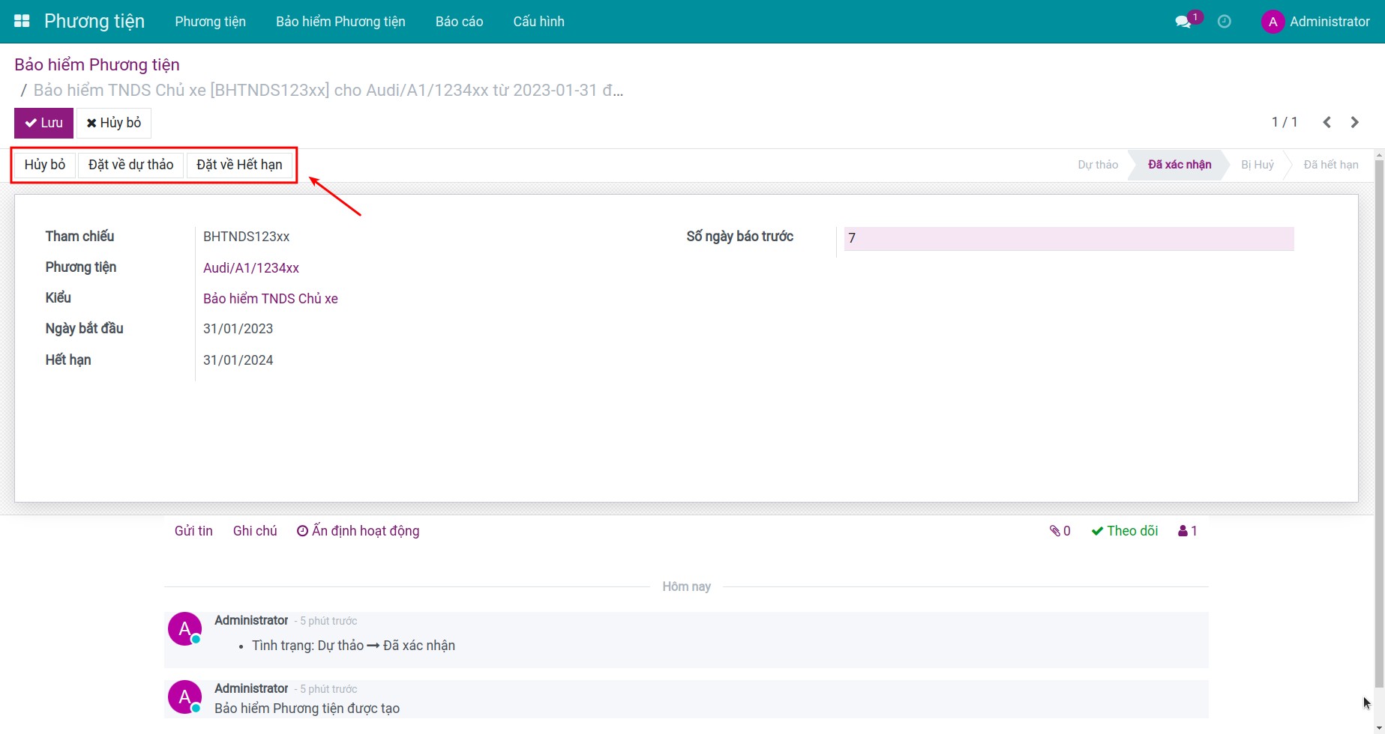Go to next record arrow
The height and width of the screenshot is (734, 1385).
tap(1354, 122)
